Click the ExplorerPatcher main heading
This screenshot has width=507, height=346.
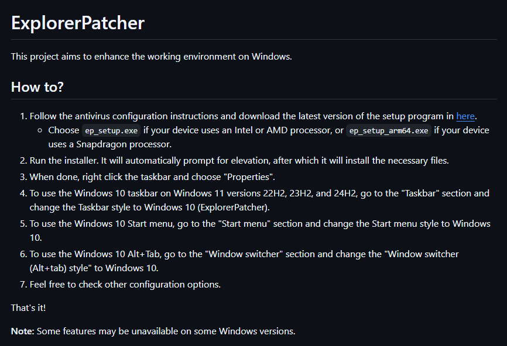pos(78,23)
